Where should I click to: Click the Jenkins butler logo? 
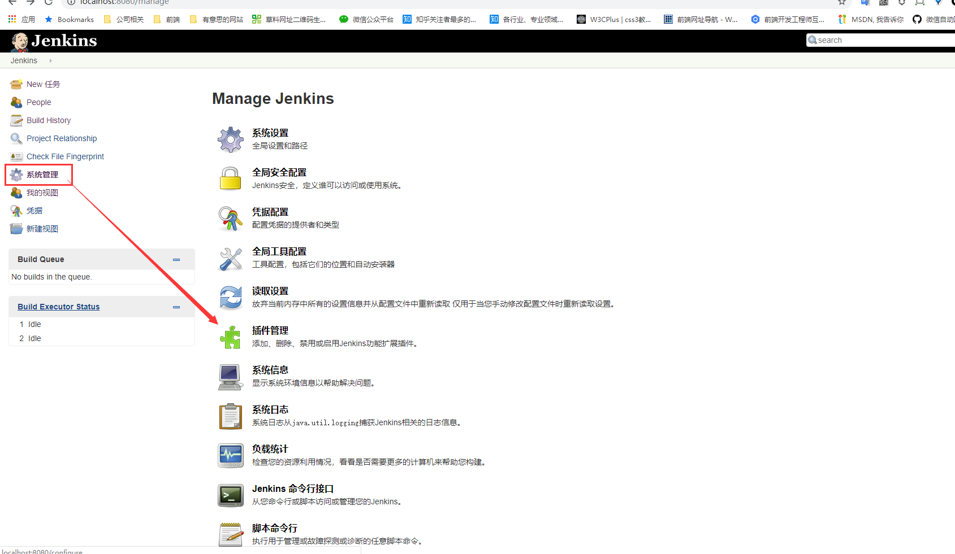click(x=20, y=42)
